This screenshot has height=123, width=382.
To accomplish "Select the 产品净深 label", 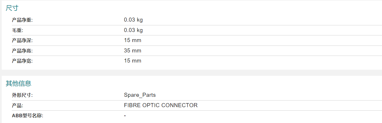I will pos(22,41).
